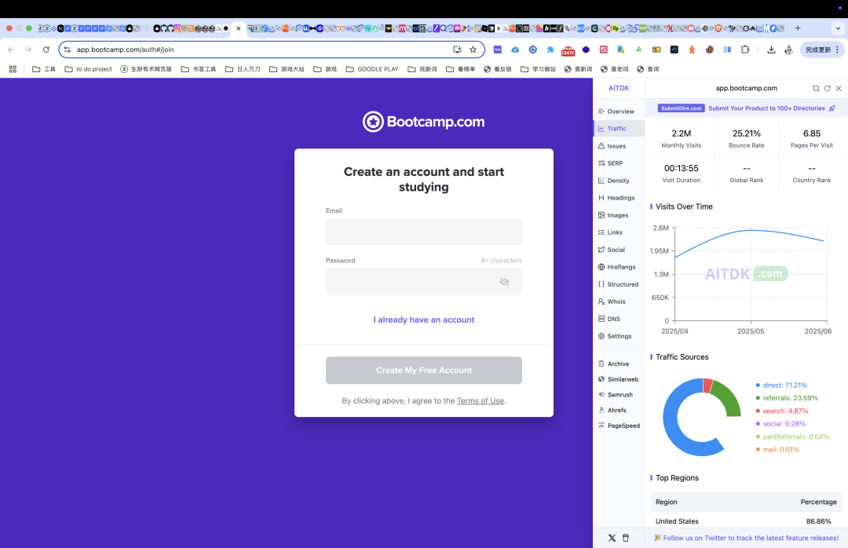
Task: Click the Bootcamp.com logo
Action: pos(423,122)
